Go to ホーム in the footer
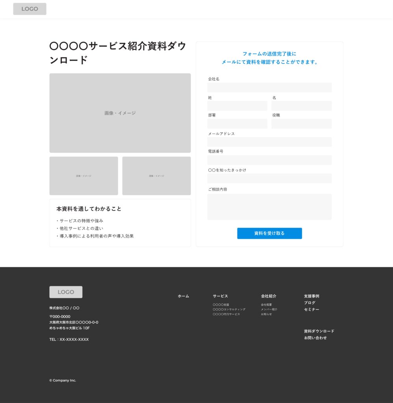Image resolution: width=393 pixels, height=403 pixels. 183,296
